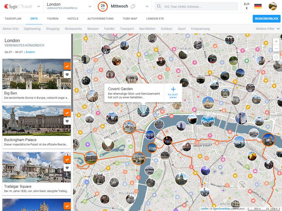Uncheck the Trafalgar Square trip checkmark
Screen dimensions: 282x211
[x=67, y=159]
